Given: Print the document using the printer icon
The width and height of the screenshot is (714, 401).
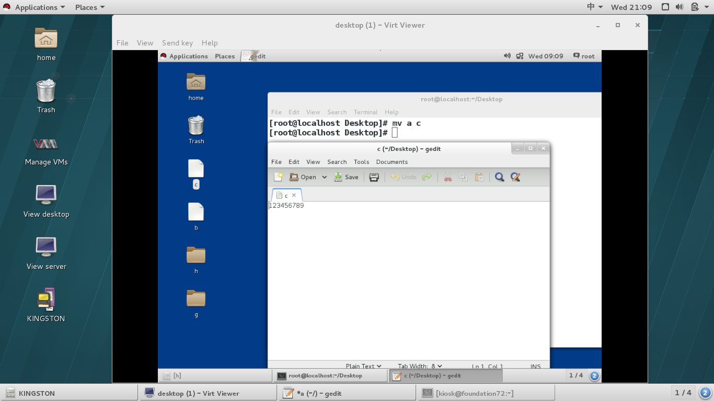Looking at the screenshot, I should [x=374, y=177].
